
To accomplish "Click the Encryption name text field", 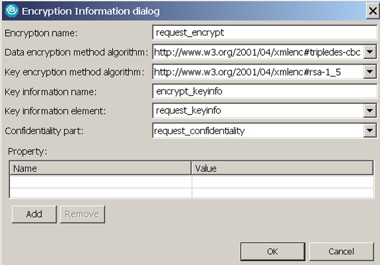I will [264, 33].
